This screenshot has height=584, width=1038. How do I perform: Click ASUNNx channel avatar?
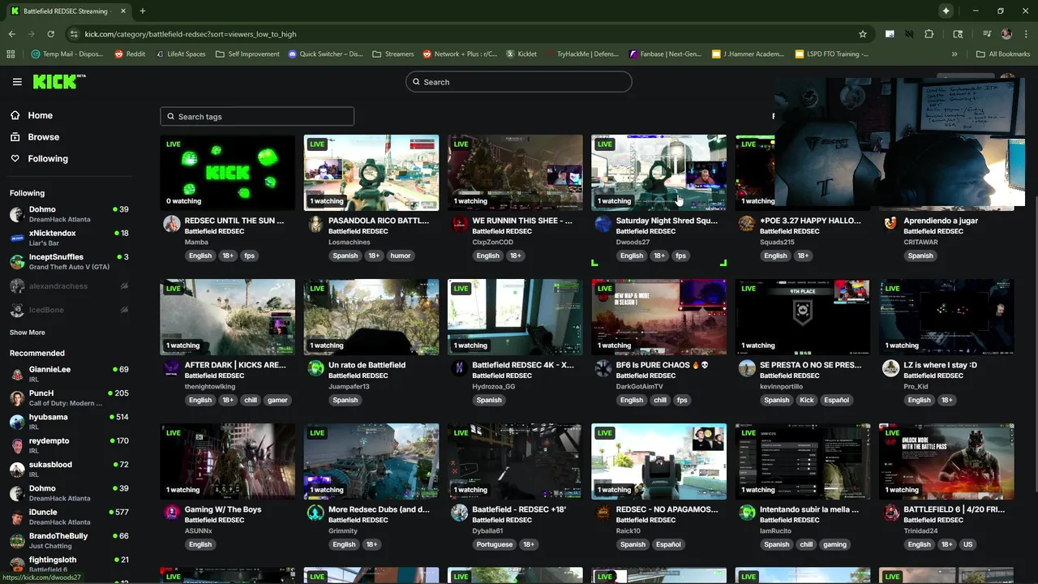[x=172, y=513]
